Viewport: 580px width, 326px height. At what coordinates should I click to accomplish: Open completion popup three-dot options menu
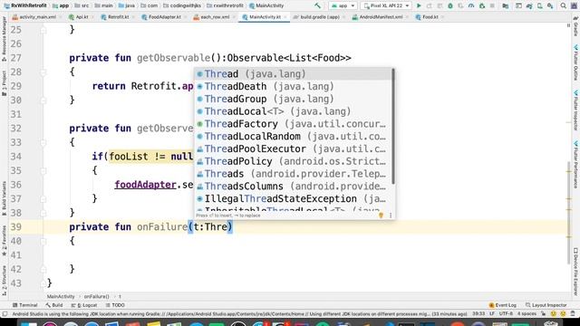[x=391, y=216]
